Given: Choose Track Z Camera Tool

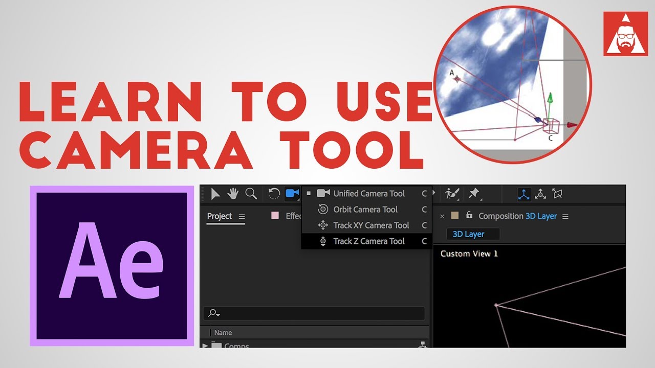Looking at the screenshot, I should coord(367,241).
